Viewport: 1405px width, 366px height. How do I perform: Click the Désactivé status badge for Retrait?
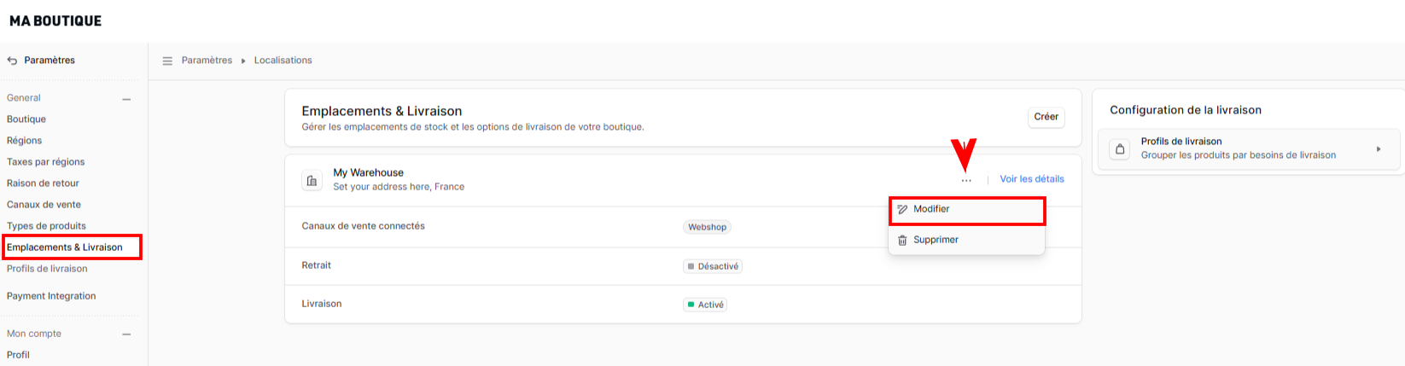point(713,266)
